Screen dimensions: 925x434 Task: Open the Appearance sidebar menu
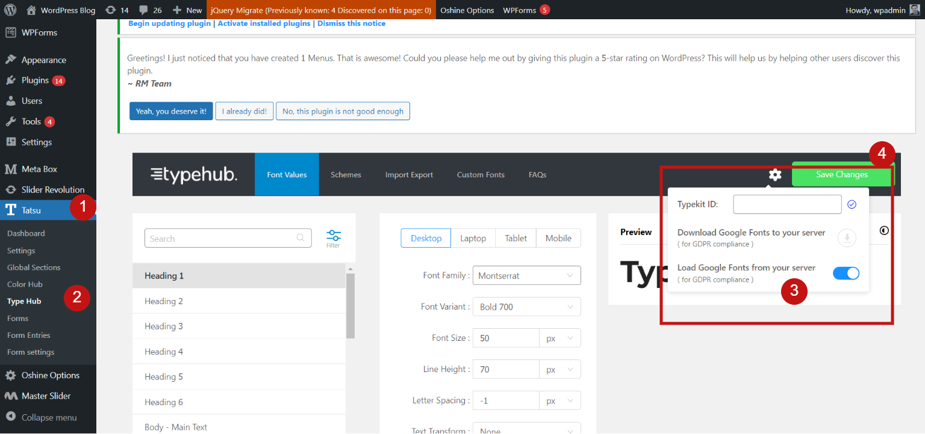click(x=48, y=60)
